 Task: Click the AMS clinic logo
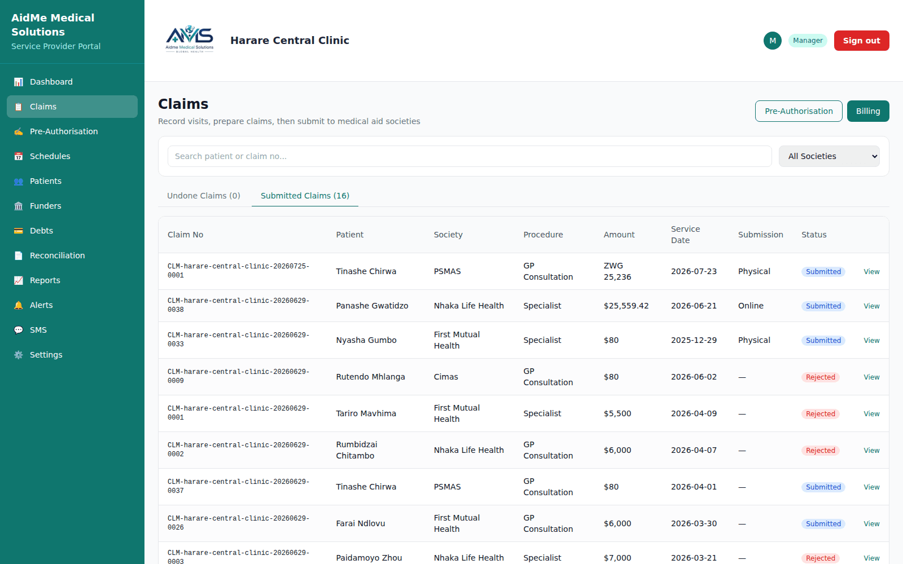coord(190,39)
